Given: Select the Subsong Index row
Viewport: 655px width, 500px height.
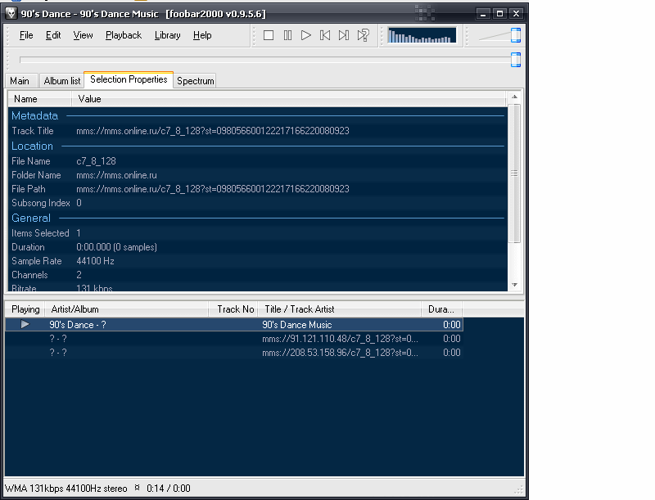Looking at the screenshot, I should (x=258, y=203).
